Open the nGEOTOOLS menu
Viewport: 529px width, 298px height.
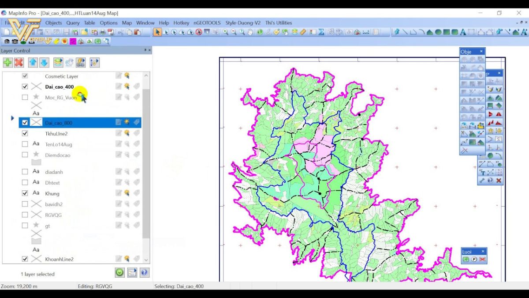207,23
